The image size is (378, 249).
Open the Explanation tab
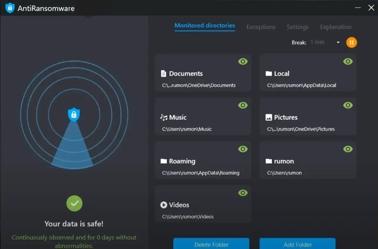pos(336,27)
